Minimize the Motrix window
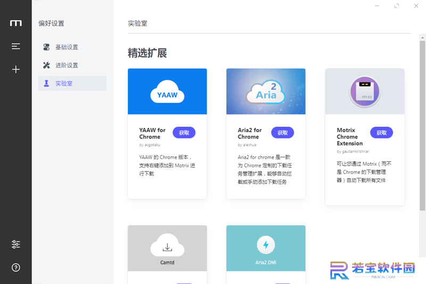The width and height of the screenshot is (426, 284). pyautogui.click(x=377, y=6)
